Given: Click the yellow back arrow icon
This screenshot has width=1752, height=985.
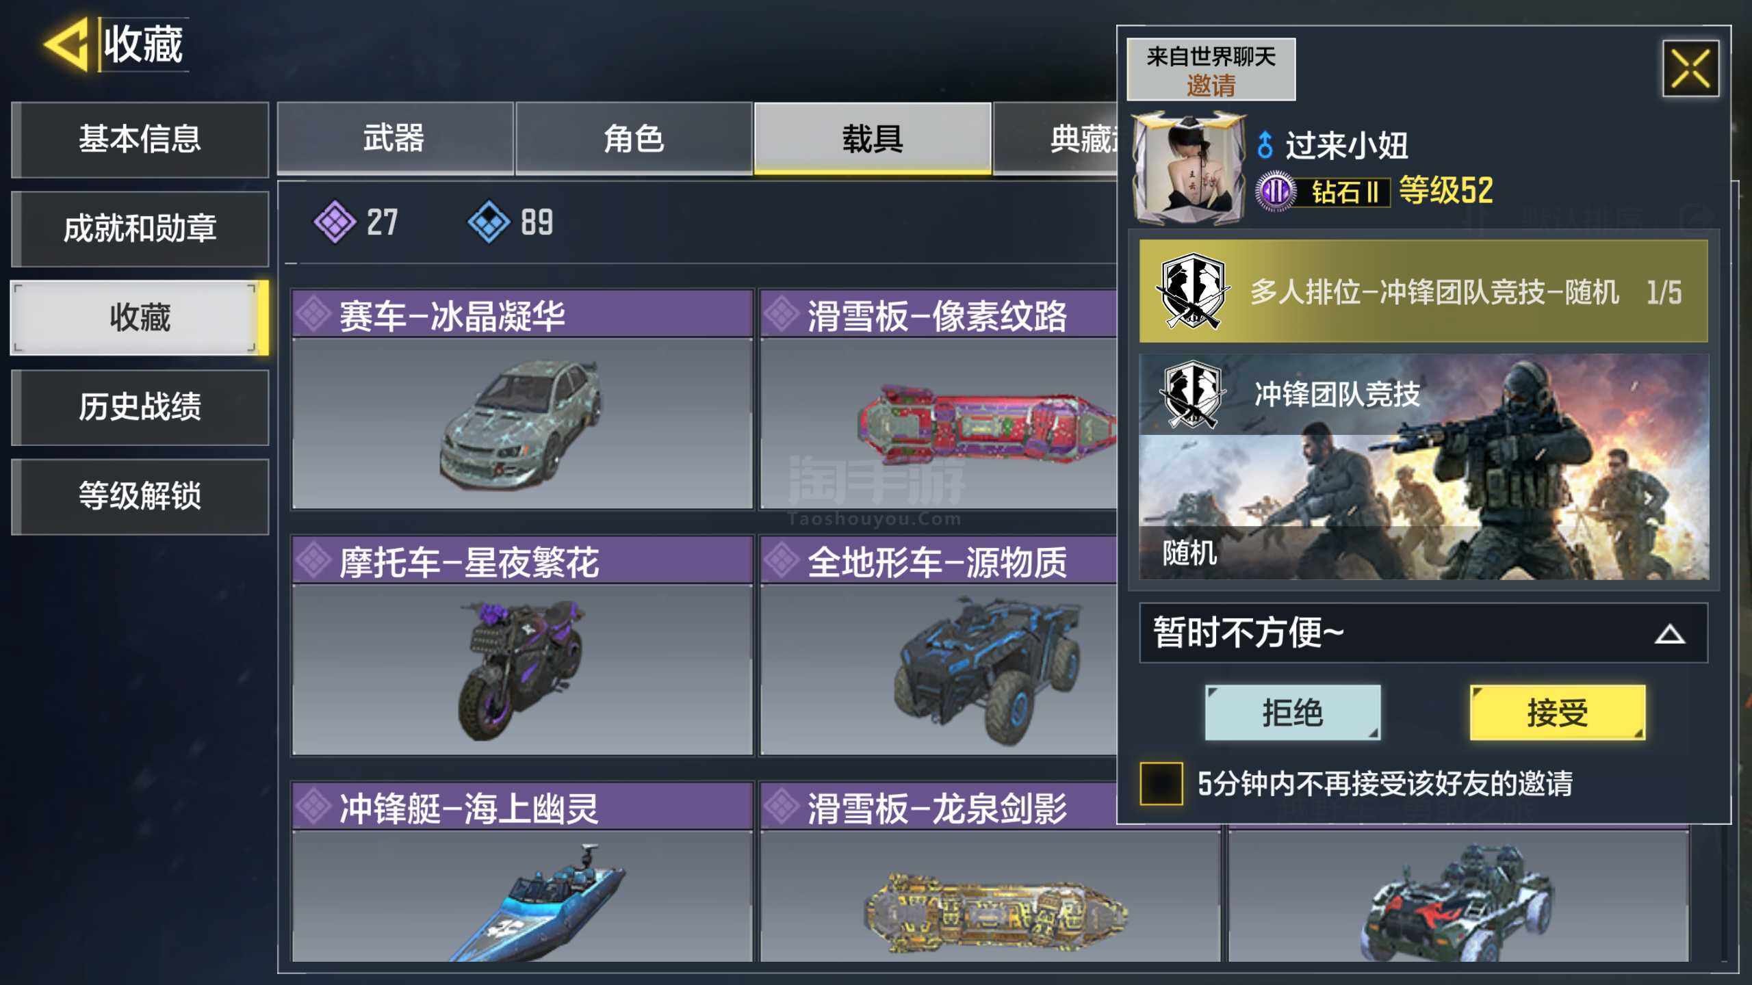Looking at the screenshot, I should click(67, 44).
